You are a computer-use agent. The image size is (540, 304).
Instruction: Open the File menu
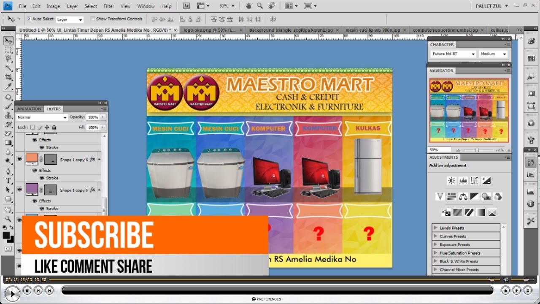pyautogui.click(x=22, y=6)
